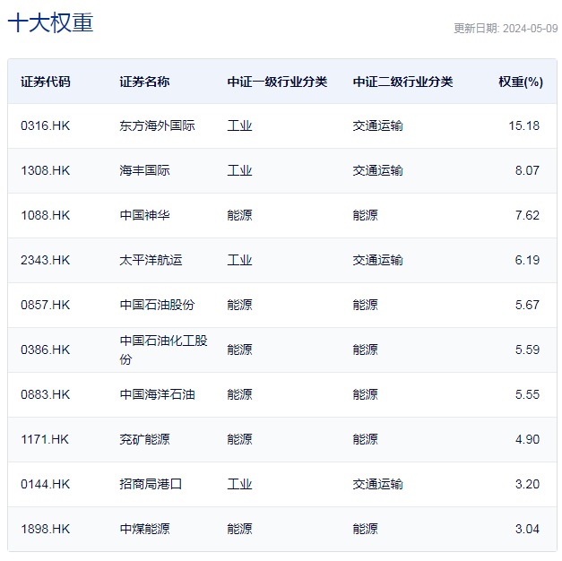Select stock code 2343.HK
Image resolution: width=562 pixels, height=561 pixels.
45,260
